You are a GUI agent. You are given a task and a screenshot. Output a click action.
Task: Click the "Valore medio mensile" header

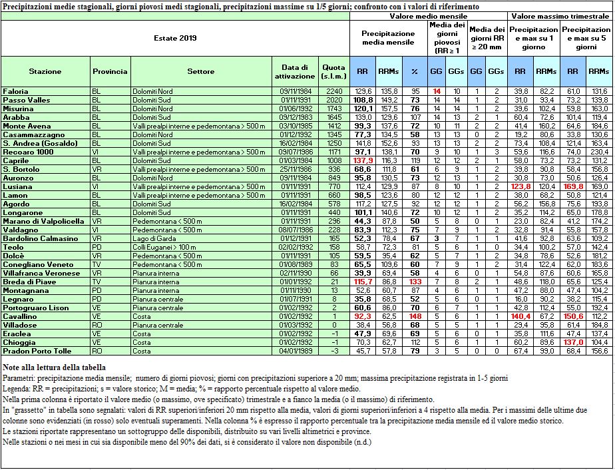click(x=428, y=15)
